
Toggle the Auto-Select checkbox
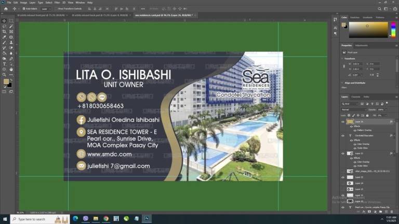pyautogui.click(x=24, y=9)
